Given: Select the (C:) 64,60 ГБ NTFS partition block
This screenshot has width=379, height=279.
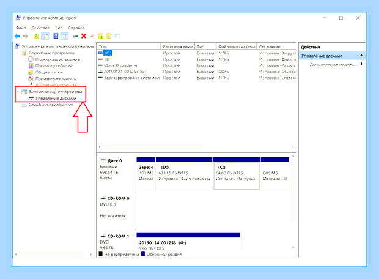Looking at the screenshot, I should click(237, 173).
